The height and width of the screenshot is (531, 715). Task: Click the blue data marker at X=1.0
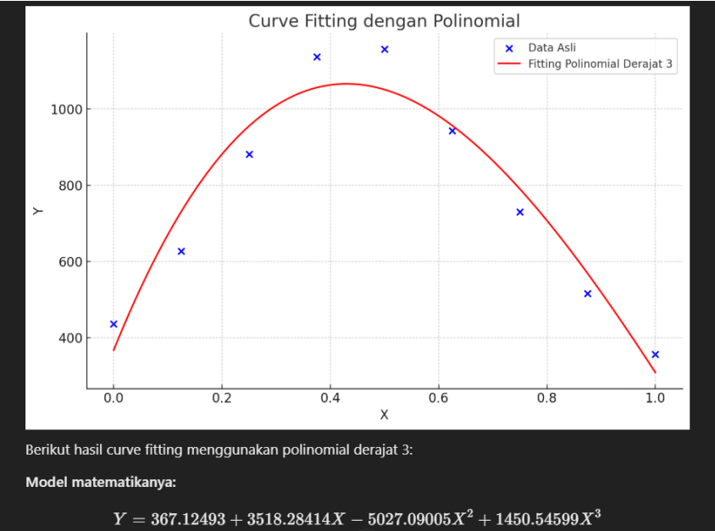pos(655,355)
